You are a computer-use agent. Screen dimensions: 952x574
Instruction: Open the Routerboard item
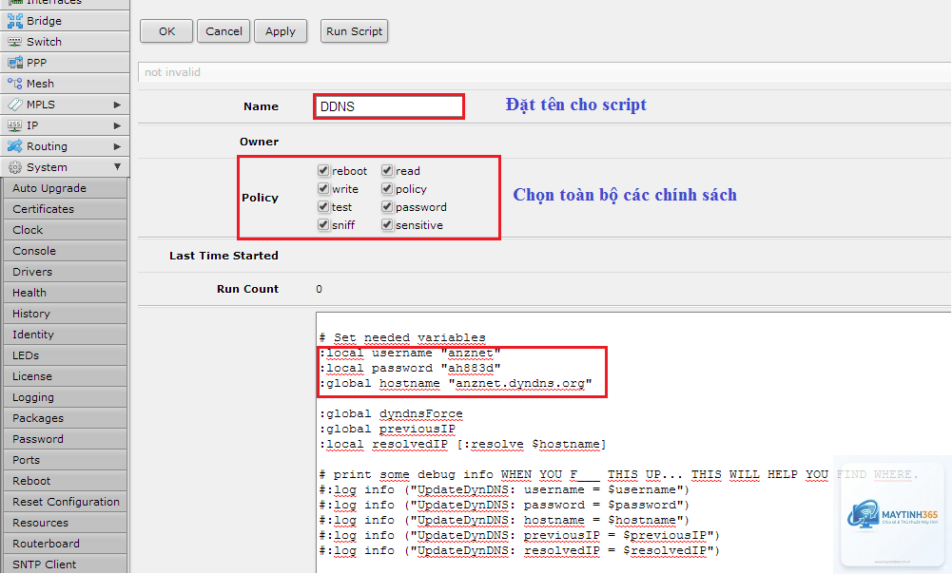(65, 545)
